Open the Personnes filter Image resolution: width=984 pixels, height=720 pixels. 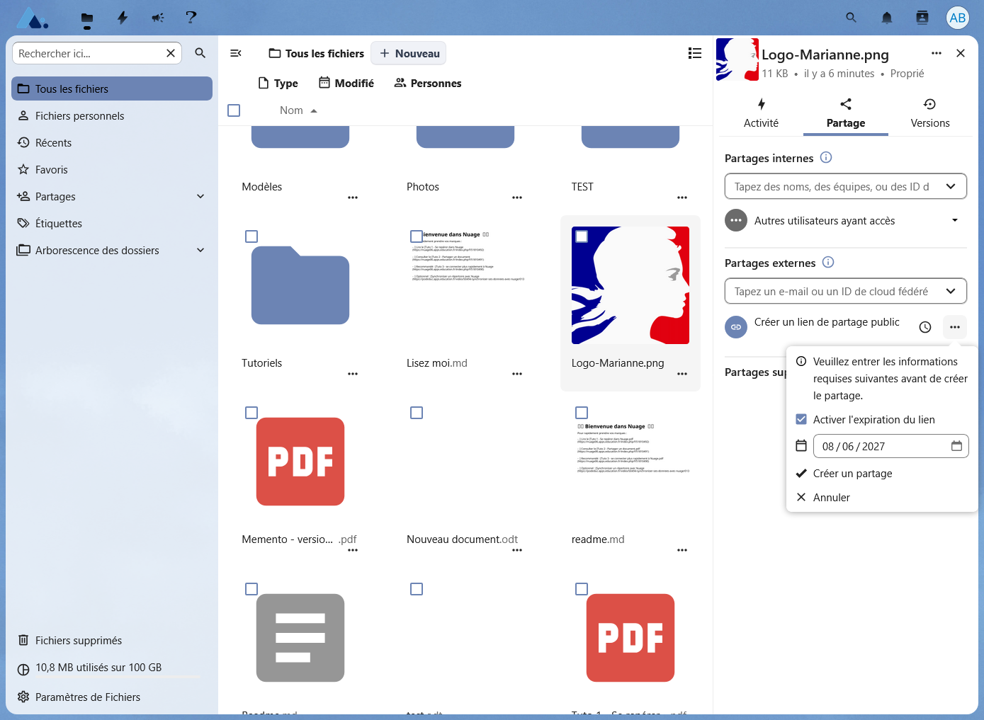(x=428, y=83)
